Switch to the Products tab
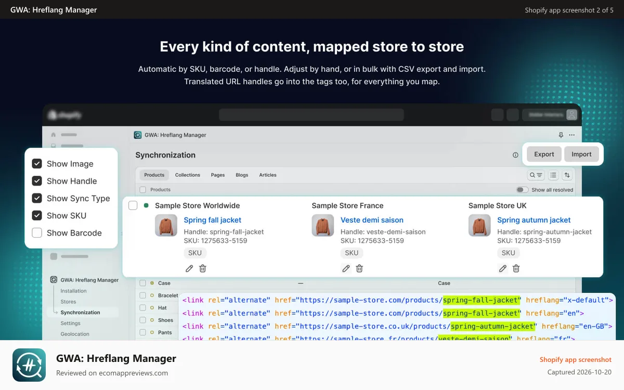Viewport: 624px width, 390px height. pyautogui.click(x=154, y=175)
